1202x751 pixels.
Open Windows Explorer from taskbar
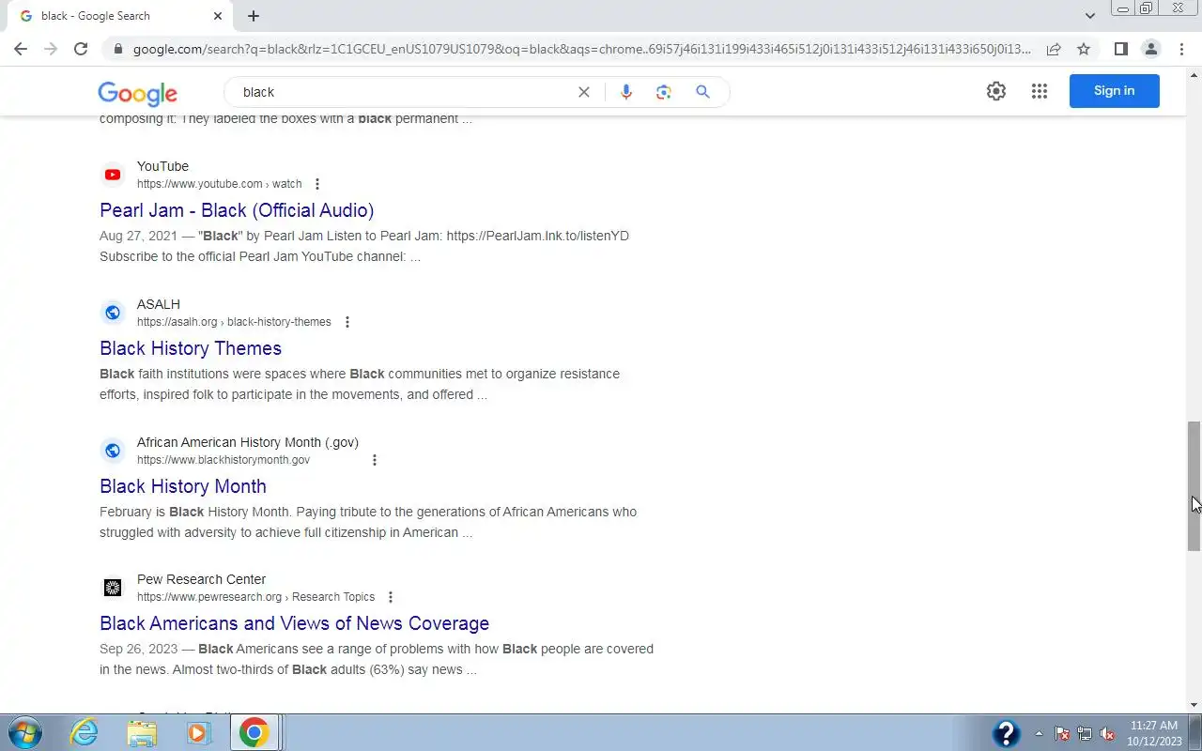click(x=142, y=732)
